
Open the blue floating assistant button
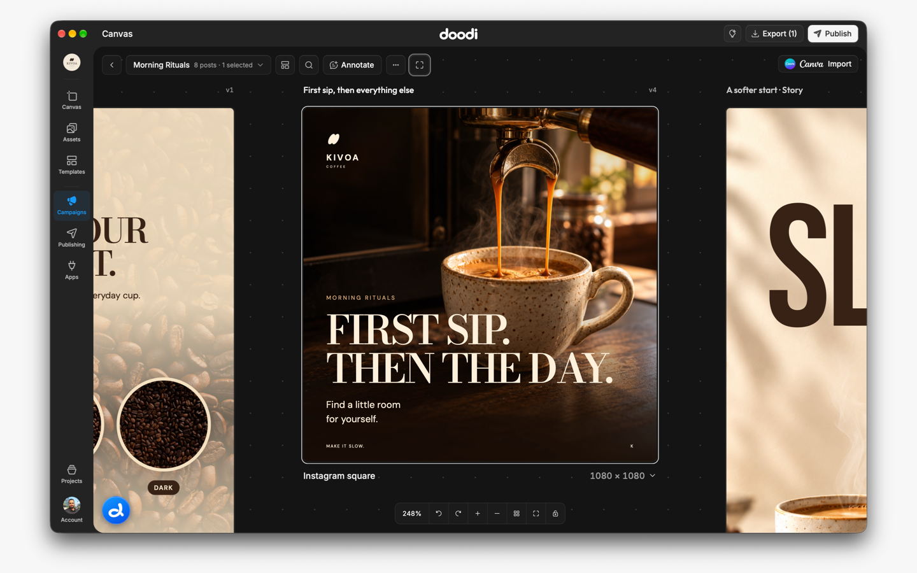pyautogui.click(x=116, y=510)
